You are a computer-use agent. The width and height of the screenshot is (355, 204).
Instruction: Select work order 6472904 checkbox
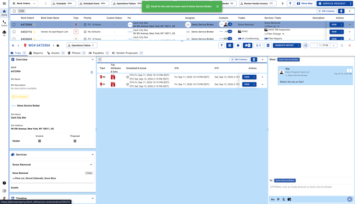click(x=14, y=24)
